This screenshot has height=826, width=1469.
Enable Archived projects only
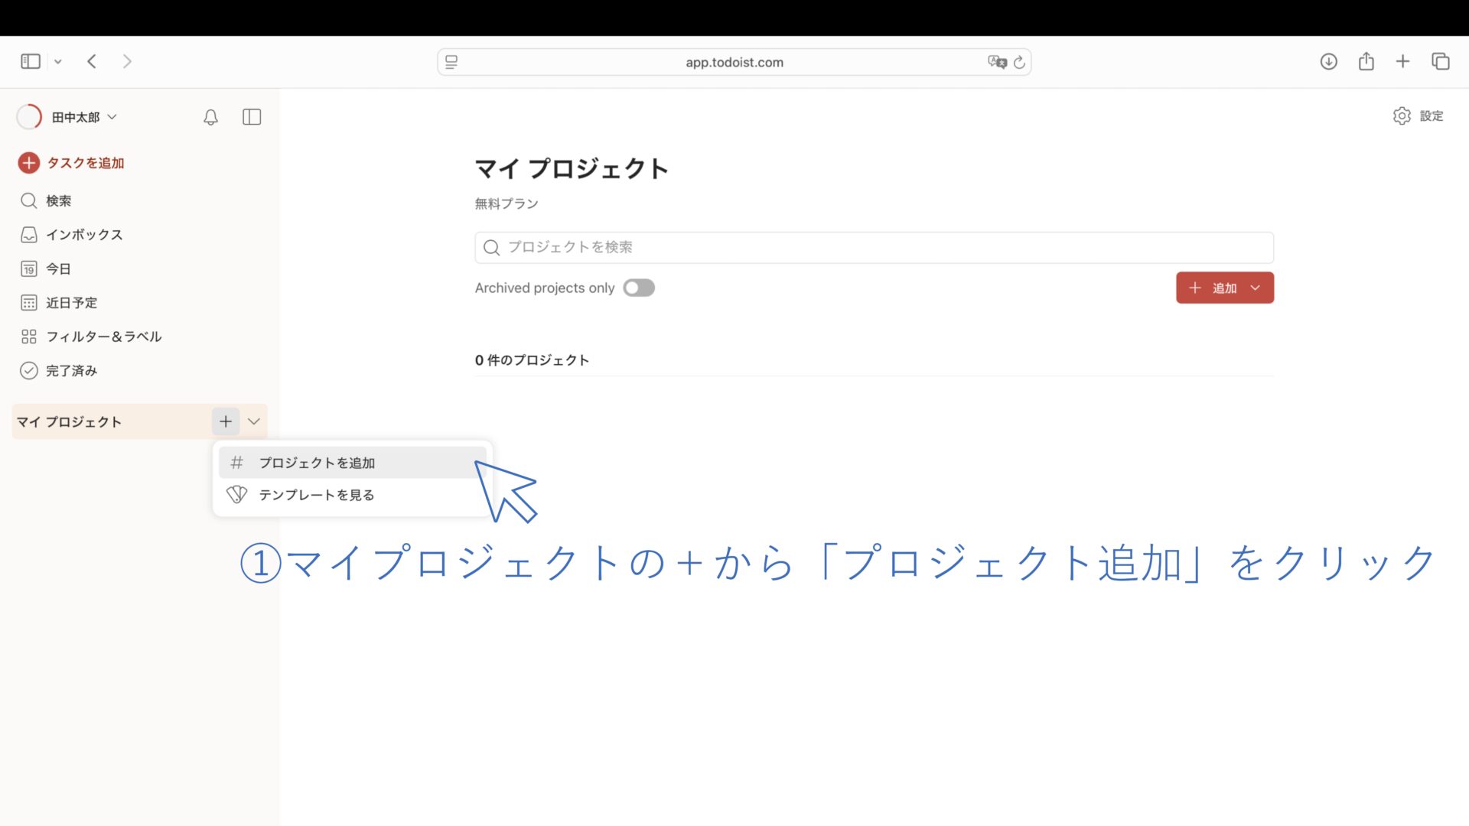(x=639, y=287)
